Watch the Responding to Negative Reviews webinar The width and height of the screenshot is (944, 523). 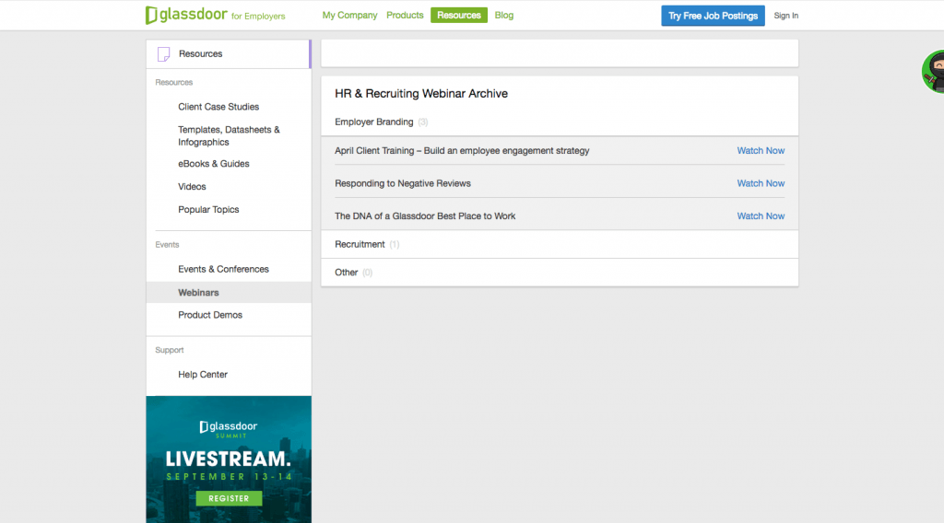(761, 183)
